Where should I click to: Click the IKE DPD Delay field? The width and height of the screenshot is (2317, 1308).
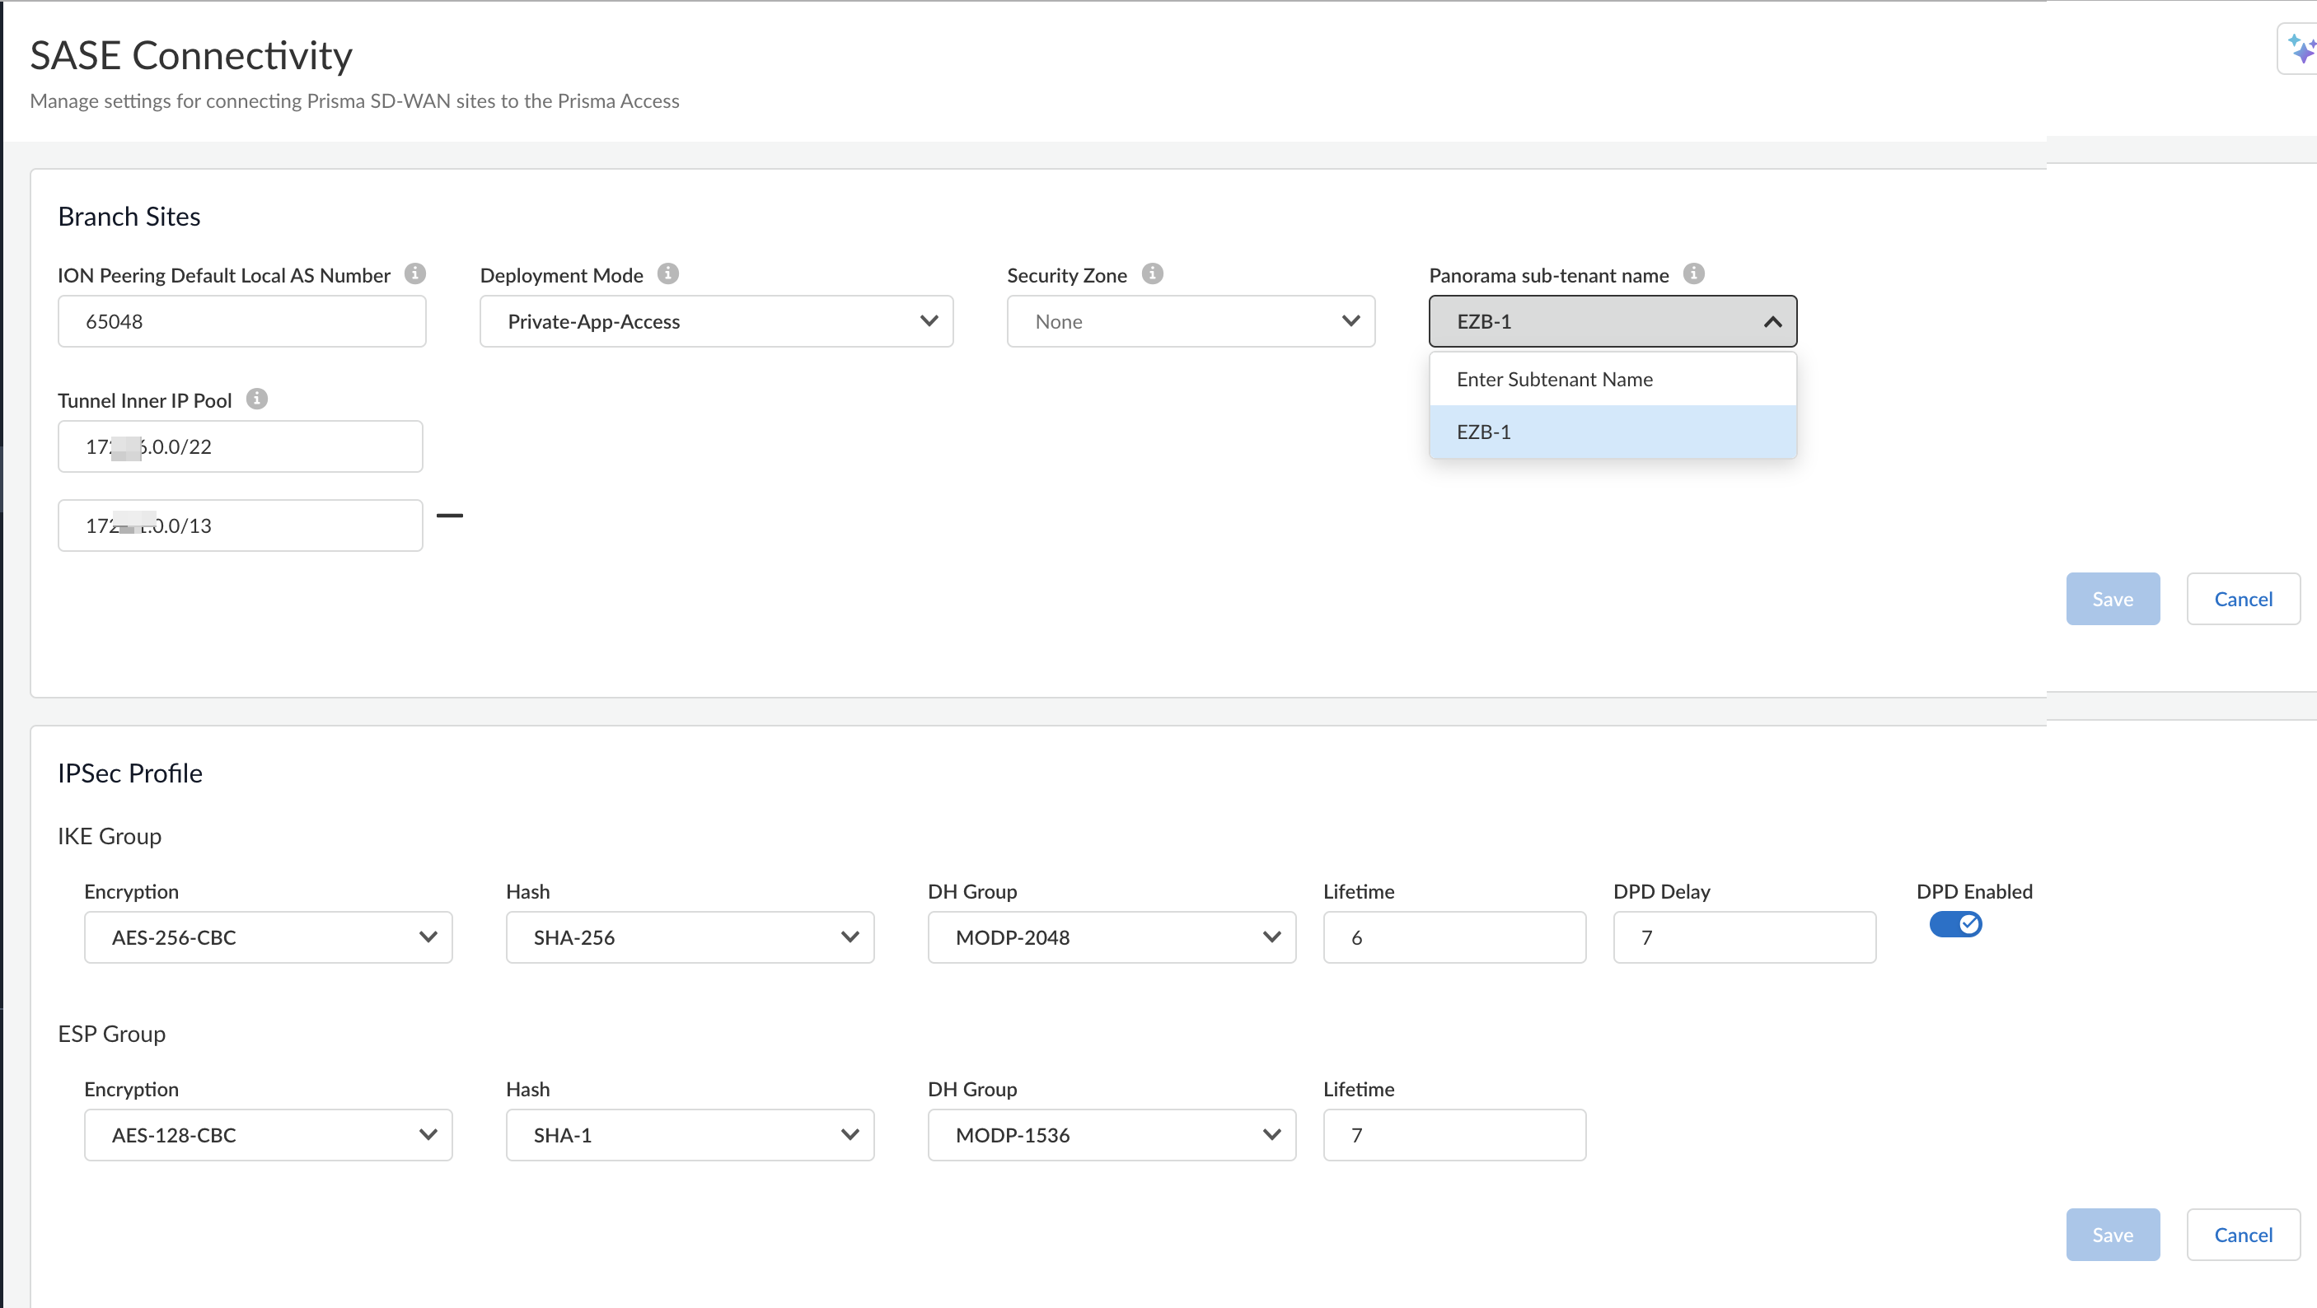[x=1744, y=937]
